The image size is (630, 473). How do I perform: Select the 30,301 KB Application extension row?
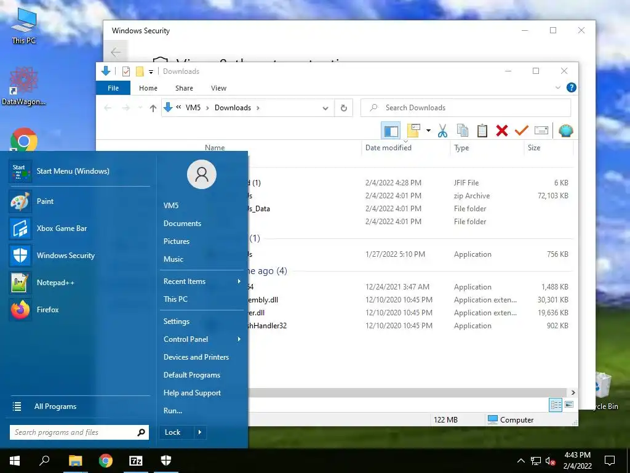(407, 300)
